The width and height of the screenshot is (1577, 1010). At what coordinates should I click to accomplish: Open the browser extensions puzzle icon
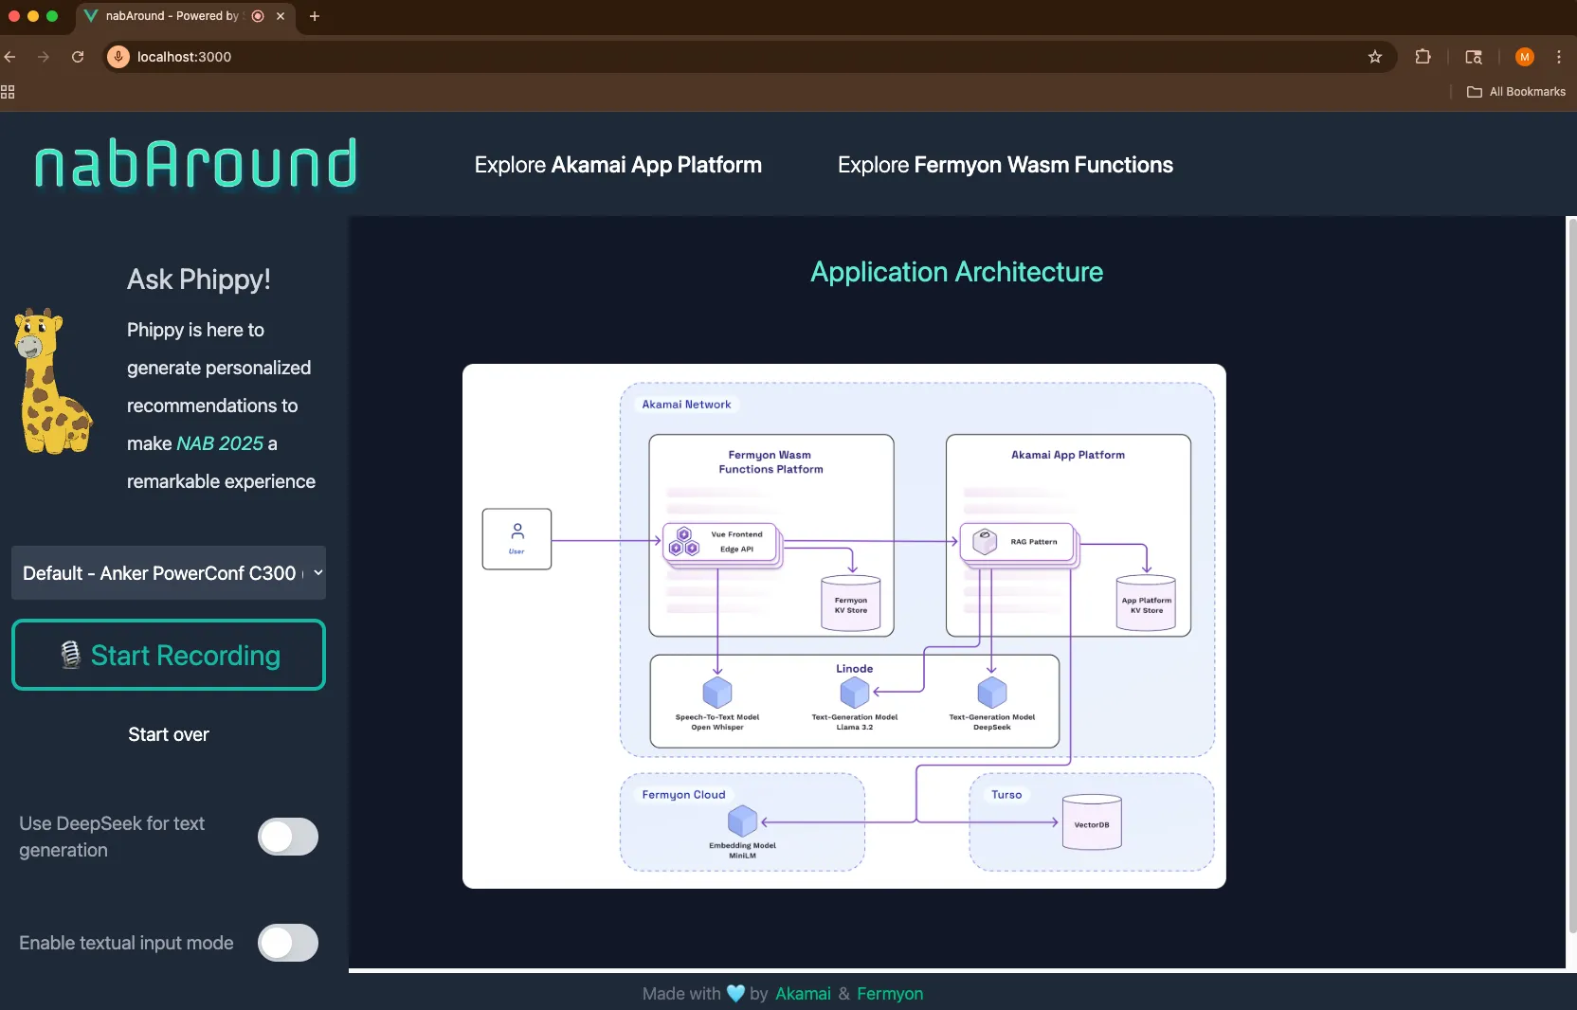tap(1423, 57)
